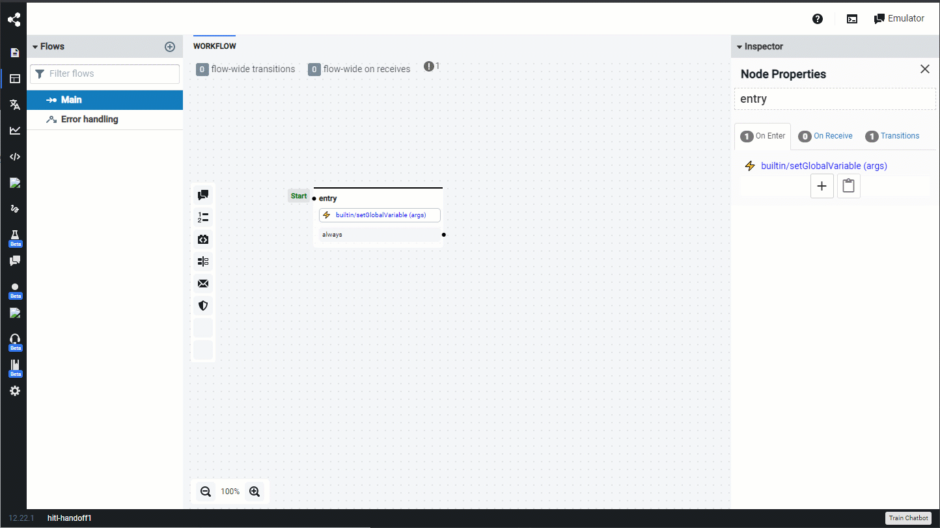Edit the entry node name field
Screen dimensions: 940x528
click(x=835, y=99)
